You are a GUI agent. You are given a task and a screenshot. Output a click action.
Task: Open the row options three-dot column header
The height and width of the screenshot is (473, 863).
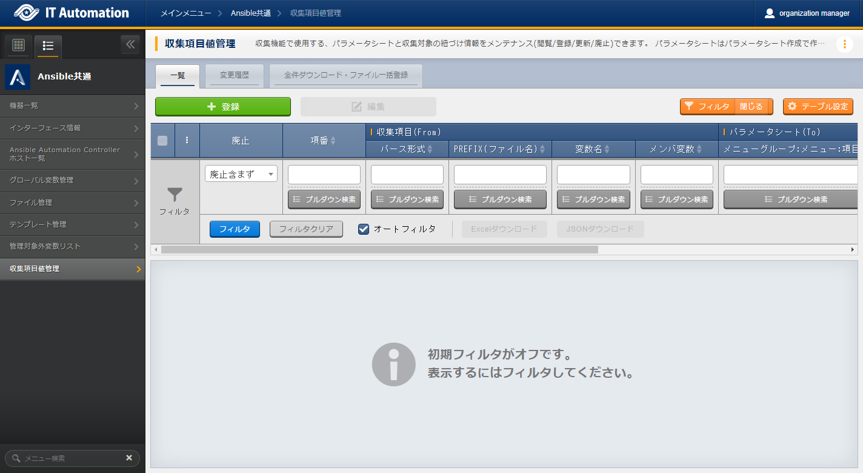coord(187,140)
